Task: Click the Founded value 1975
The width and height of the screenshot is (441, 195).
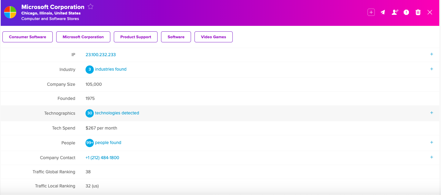Action: pyautogui.click(x=90, y=99)
